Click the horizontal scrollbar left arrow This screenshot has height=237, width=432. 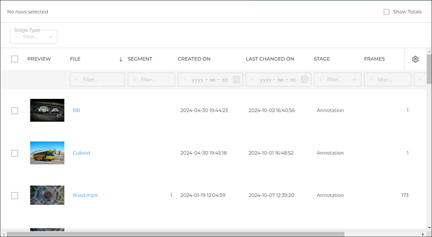[x=3, y=234]
